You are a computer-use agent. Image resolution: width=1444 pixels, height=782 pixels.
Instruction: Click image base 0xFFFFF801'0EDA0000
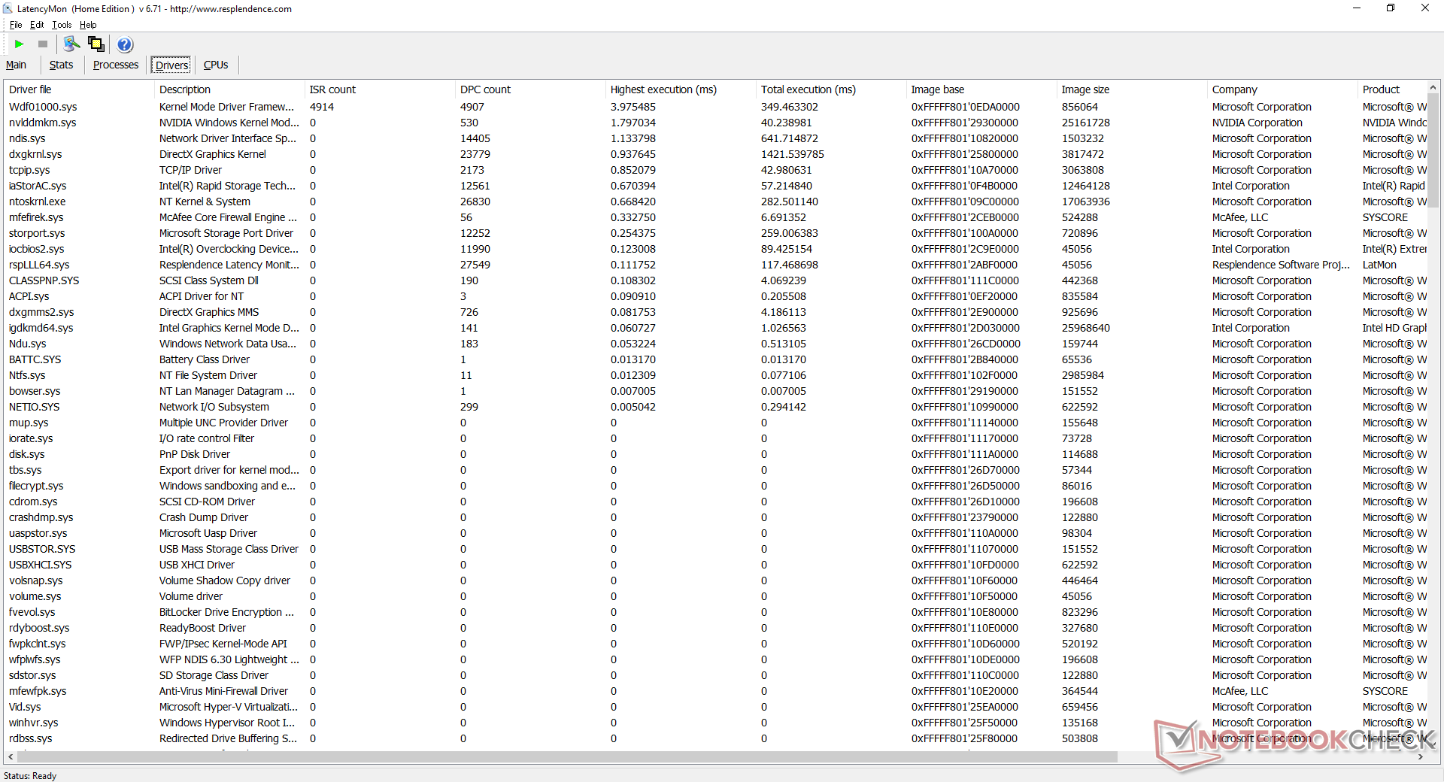tap(965, 107)
